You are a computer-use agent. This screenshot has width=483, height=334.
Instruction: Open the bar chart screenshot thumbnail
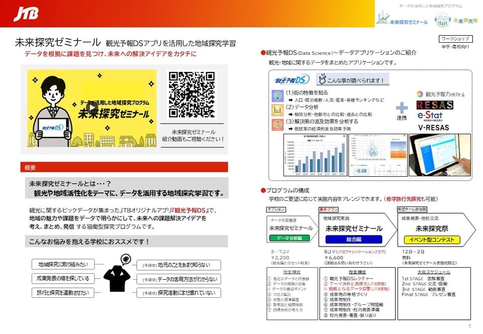pos(315,155)
